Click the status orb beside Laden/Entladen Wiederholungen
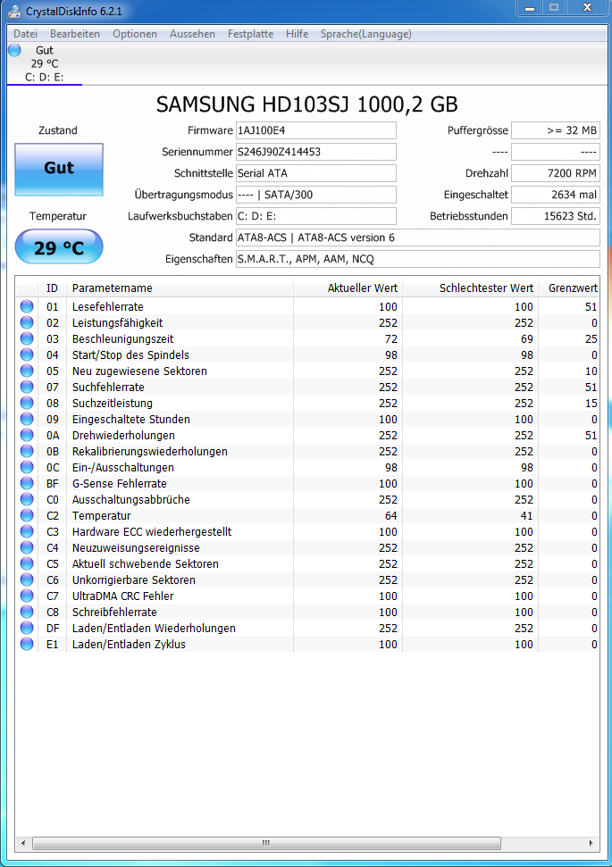This screenshot has width=612, height=867. [x=27, y=628]
